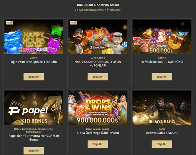Click Bilgi Alın under 5. Yıla Özel Mega

pos(98,144)
